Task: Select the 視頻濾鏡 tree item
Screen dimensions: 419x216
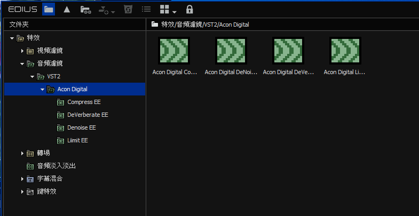Action: tap(50, 51)
